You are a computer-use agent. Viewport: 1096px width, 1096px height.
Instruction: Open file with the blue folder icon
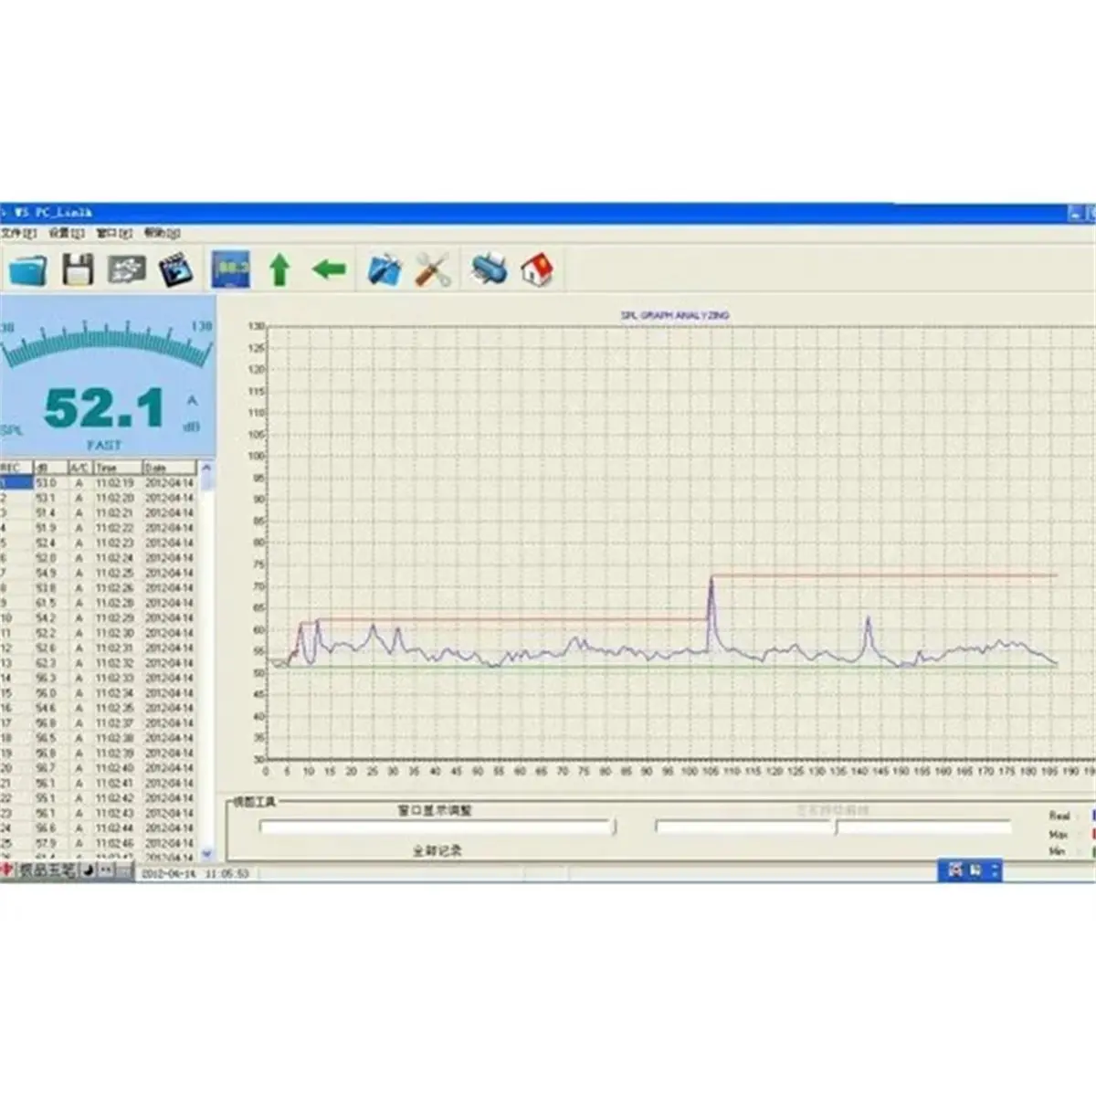(27, 270)
